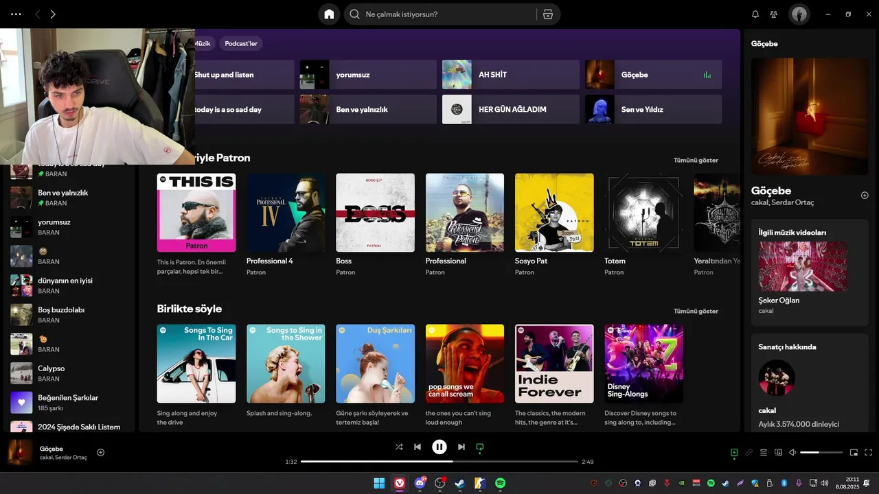Select 'Boş buzdolabı' in sidebar
This screenshot has width=879, height=494.
pyautogui.click(x=69, y=315)
